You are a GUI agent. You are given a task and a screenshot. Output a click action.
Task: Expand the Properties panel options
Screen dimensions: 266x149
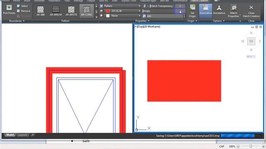click(142, 21)
